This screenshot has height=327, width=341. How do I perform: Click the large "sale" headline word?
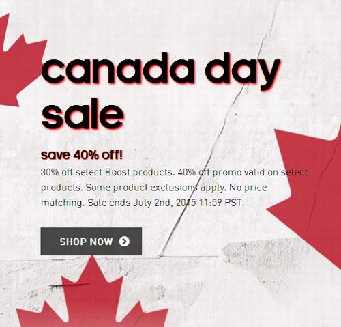pos(83,114)
